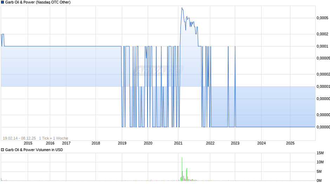Click the 2024 year label on the time axis
Viewport: 330px width, 184px height.
262,143
